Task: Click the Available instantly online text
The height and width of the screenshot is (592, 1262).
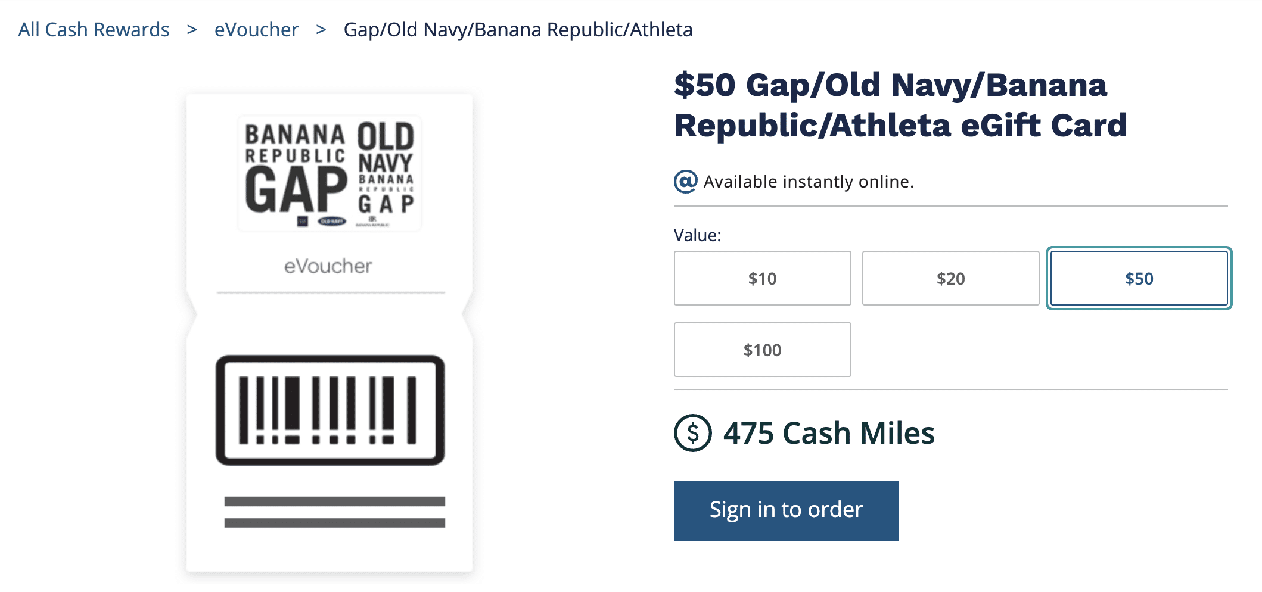Action: [808, 182]
